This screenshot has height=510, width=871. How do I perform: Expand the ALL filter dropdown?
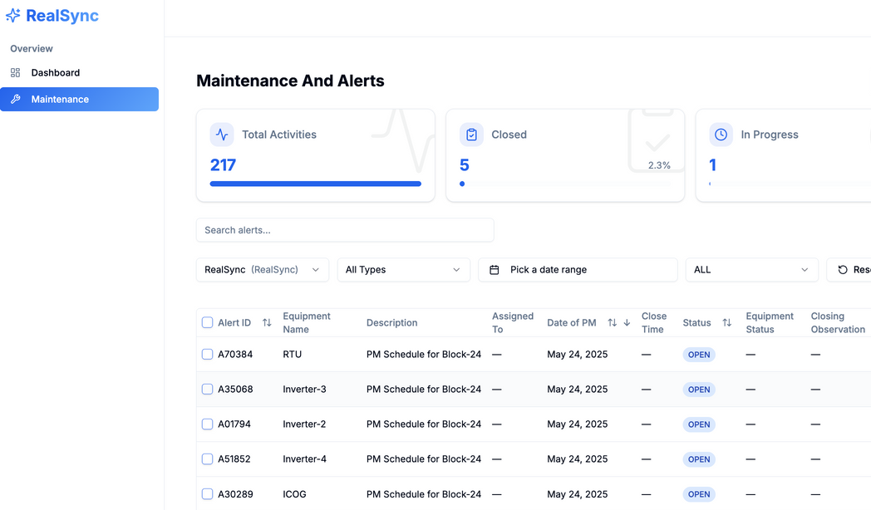point(751,269)
